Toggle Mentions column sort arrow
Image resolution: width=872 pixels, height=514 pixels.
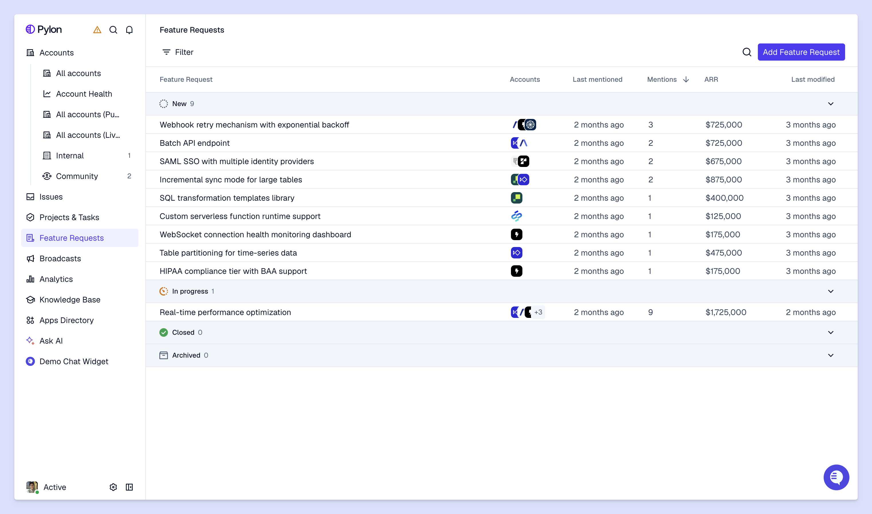[686, 80]
